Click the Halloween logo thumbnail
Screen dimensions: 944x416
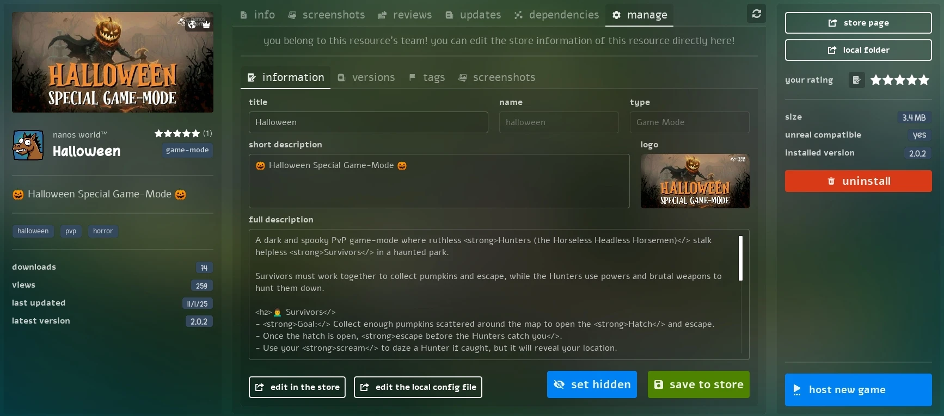pyautogui.click(x=695, y=181)
